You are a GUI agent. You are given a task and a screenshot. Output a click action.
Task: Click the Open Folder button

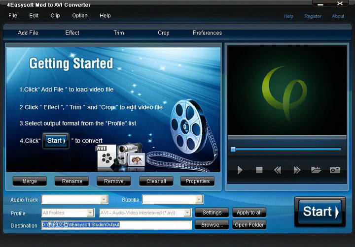(x=249, y=225)
